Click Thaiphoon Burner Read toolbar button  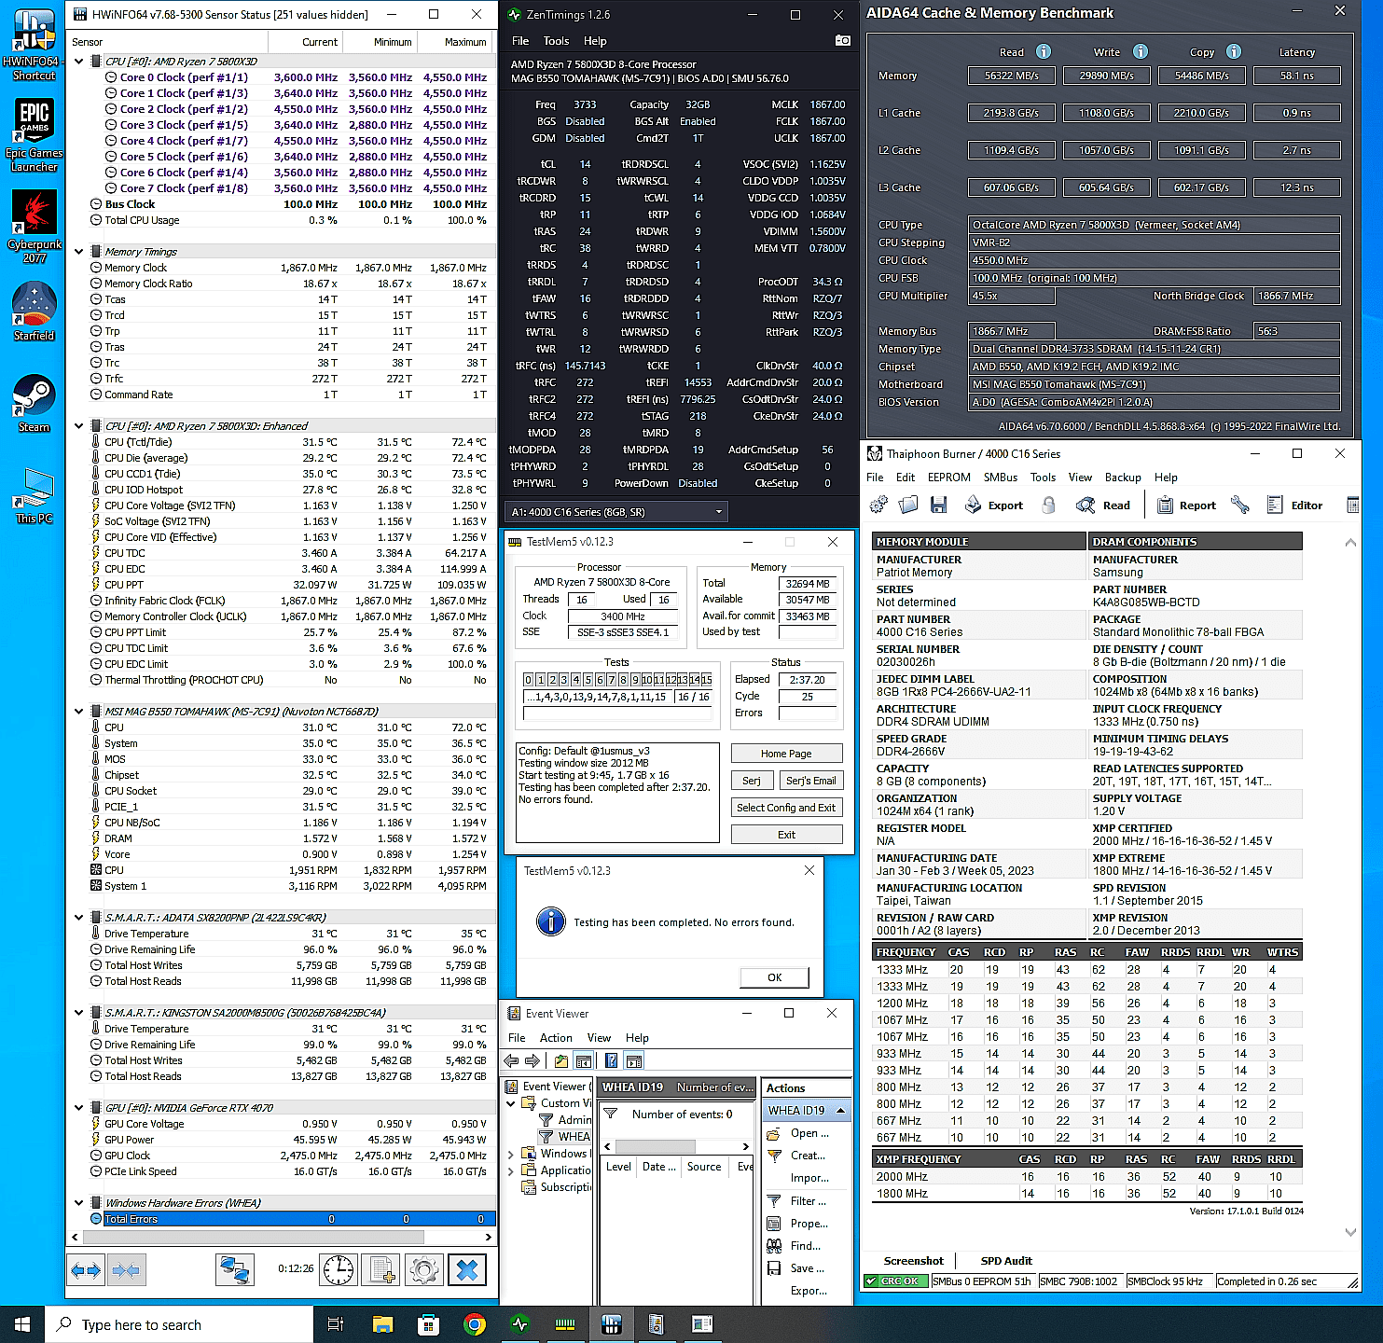pyautogui.click(x=1103, y=505)
